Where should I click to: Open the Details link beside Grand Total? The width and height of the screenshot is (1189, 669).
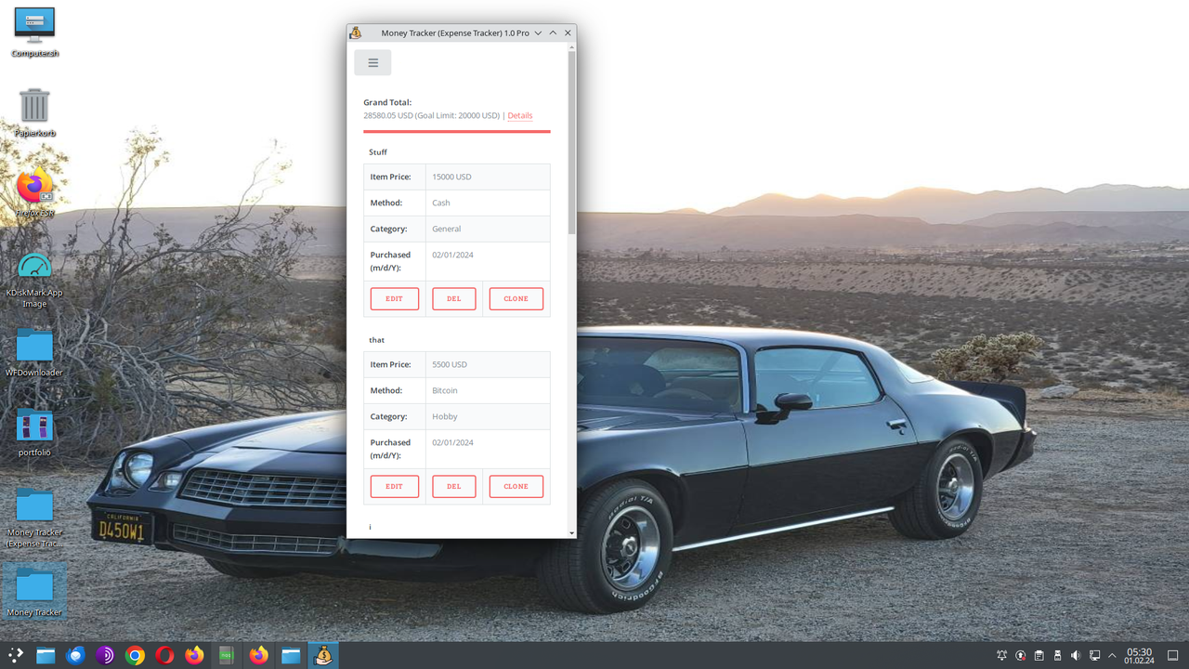520,116
